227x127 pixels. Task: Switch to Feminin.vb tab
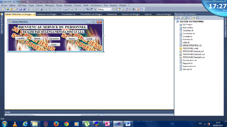click(x=112, y=14)
